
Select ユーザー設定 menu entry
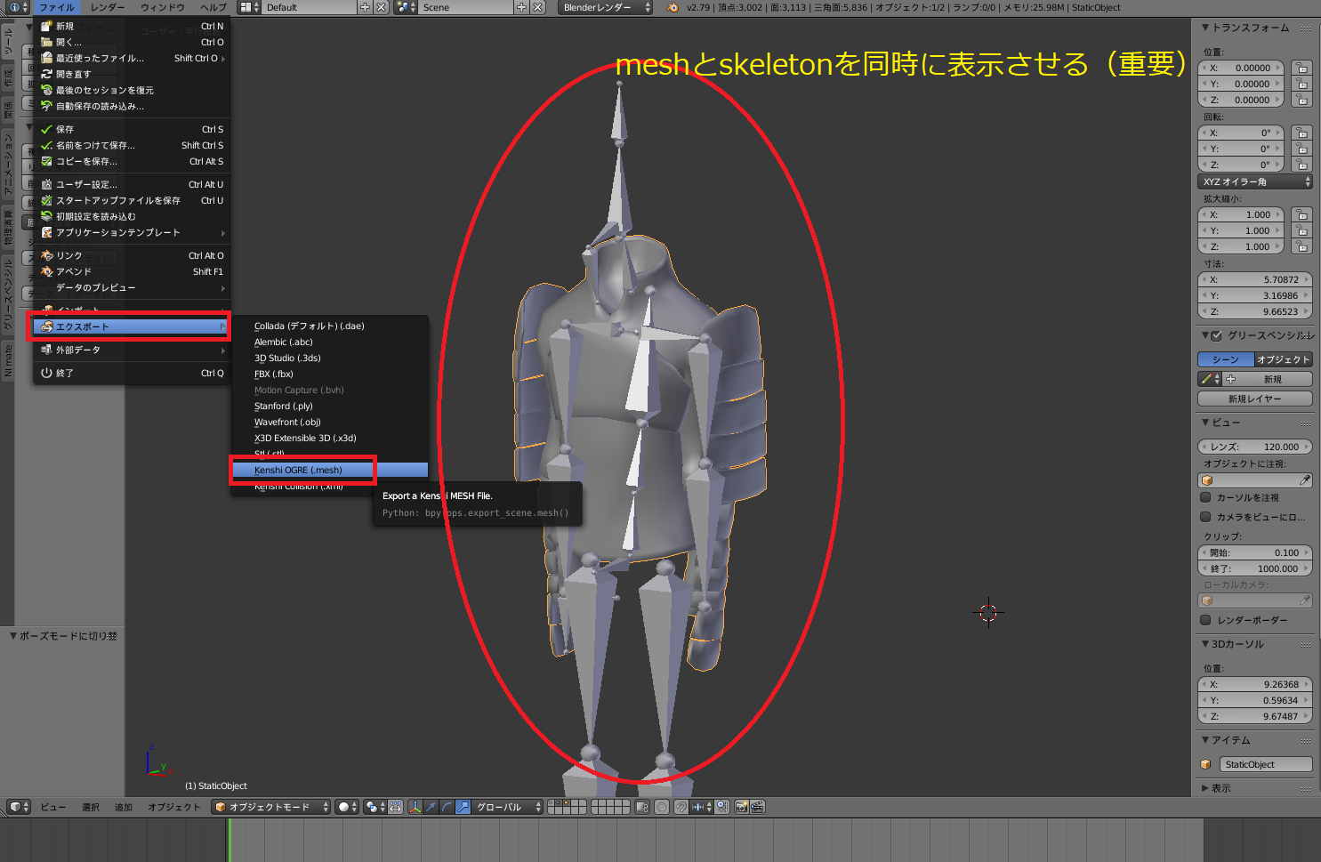(x=132, y=184)
